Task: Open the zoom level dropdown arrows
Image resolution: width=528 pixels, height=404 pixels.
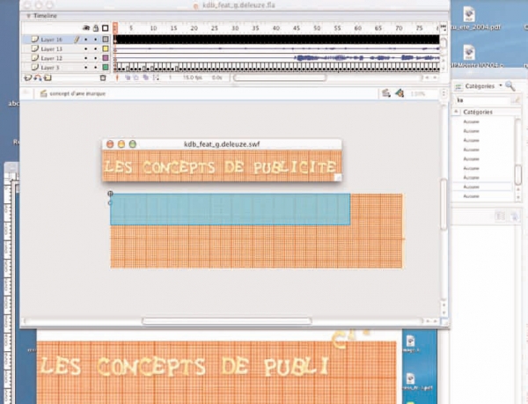Action: [x=444, y=93]
